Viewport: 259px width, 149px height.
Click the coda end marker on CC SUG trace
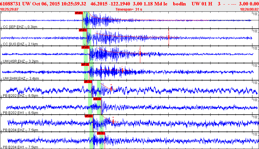click(169, 37)
